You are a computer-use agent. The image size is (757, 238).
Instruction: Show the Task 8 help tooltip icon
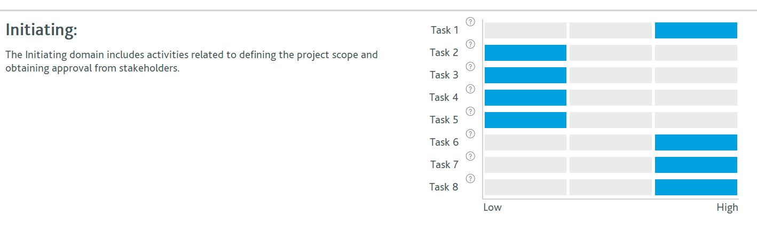tap(470, 179)
